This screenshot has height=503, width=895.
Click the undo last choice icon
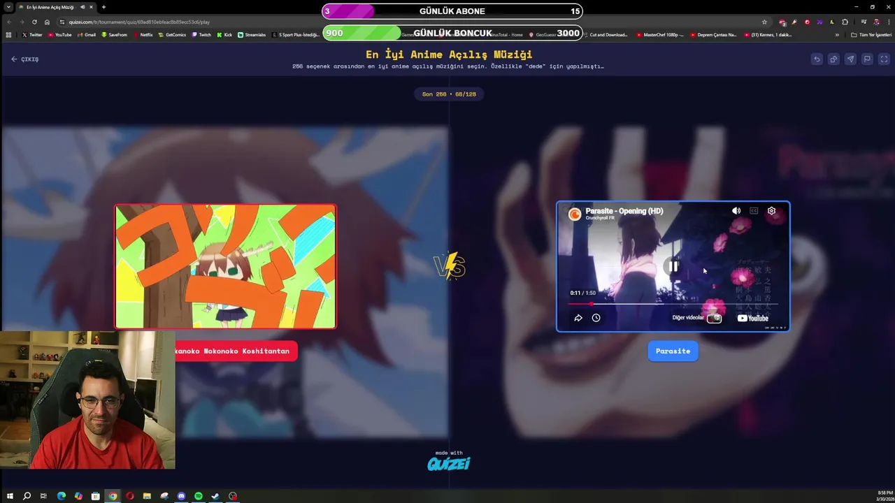[x=817, y=59]
